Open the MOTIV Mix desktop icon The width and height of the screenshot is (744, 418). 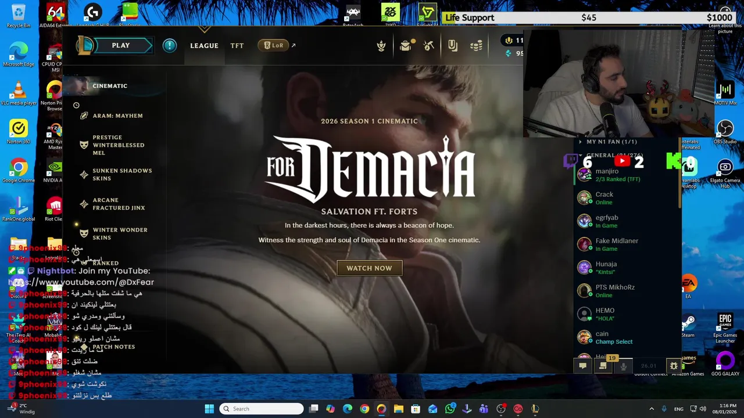click(725, 93)
